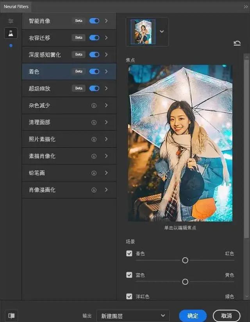This screenshot has height=322, width=250.
Task: Expand the 超级缩放 filter chevron
Action: pyautogui.click(x=106, y=88)
